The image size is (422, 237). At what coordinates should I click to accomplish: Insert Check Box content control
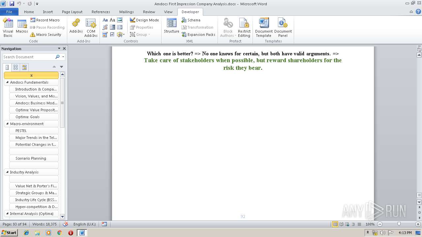(x=112, y=35)
